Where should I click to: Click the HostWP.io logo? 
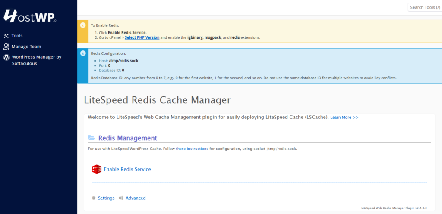pyautogui.click(x=30, y=16)
